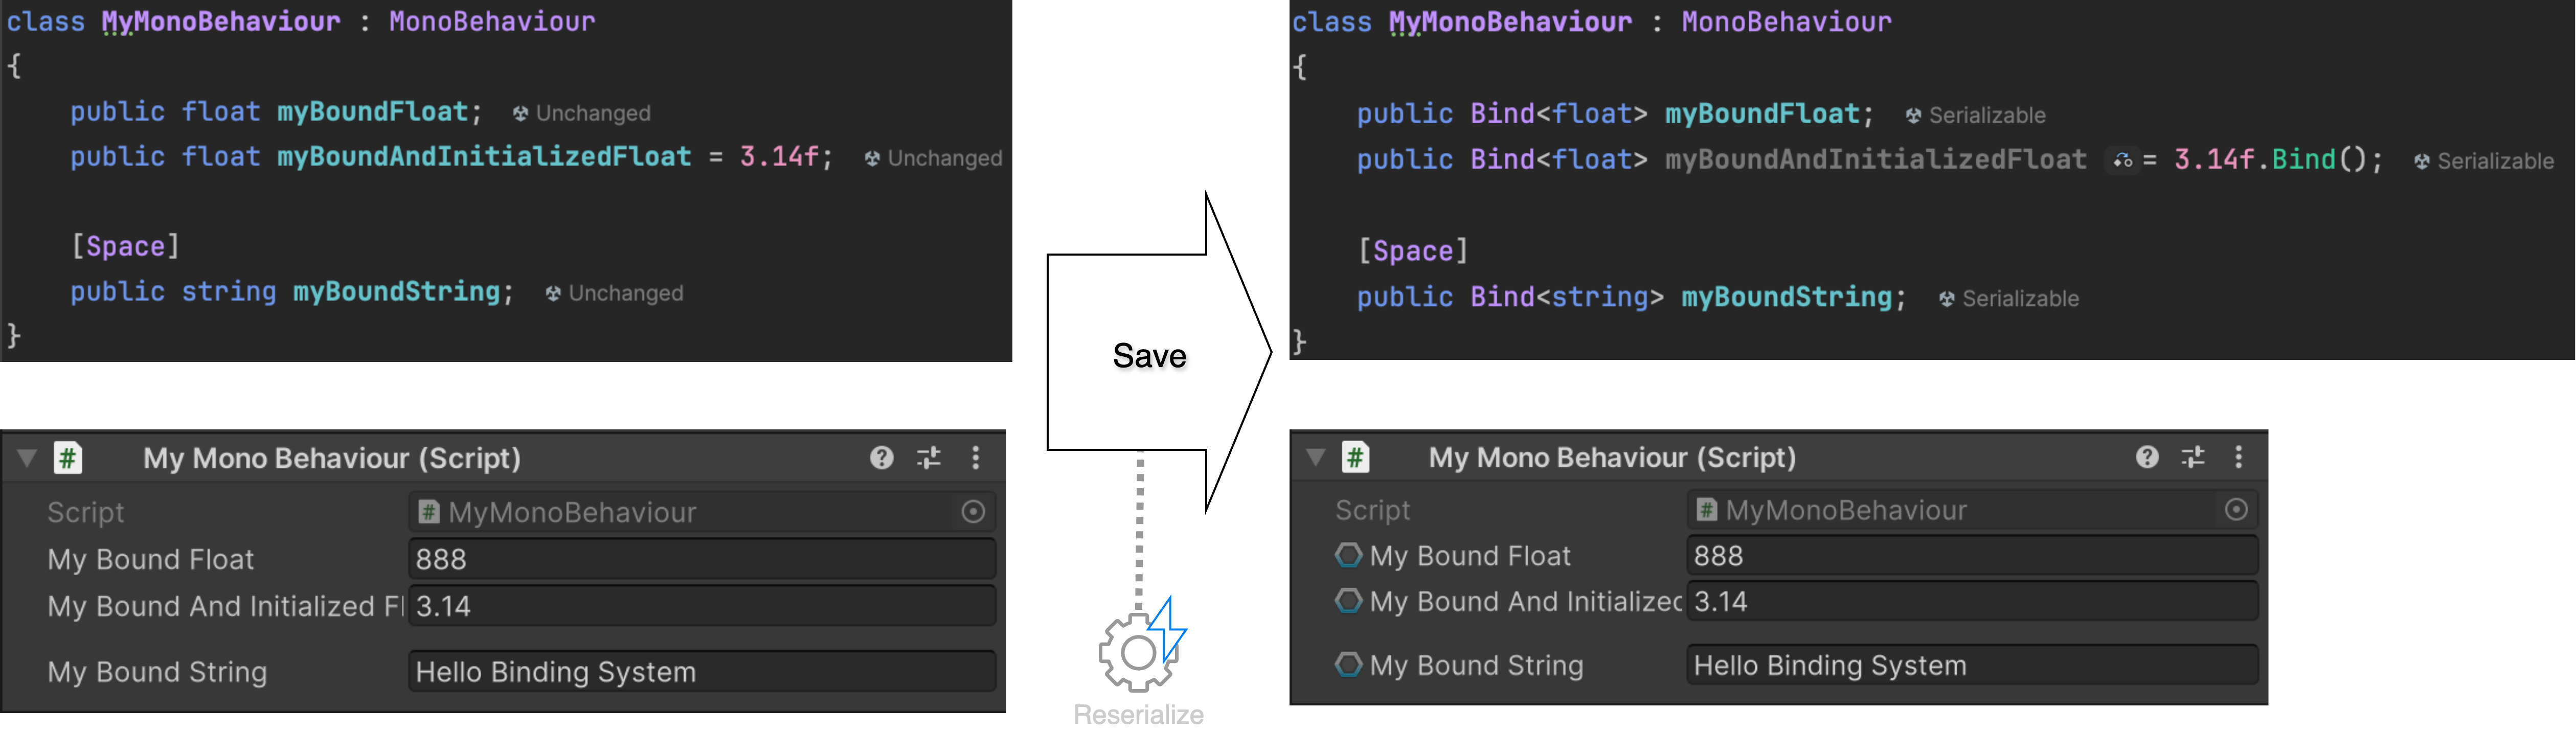Open help icon in inspector without bind hexagons

pos(881,458)
